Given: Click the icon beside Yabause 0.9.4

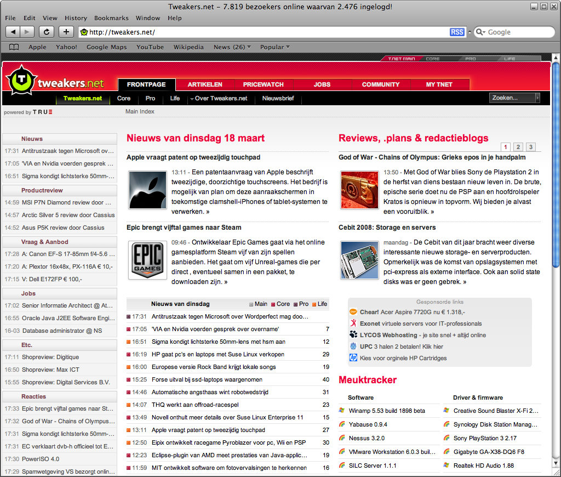Looking at the screenshot, I should tap(342, 424).
